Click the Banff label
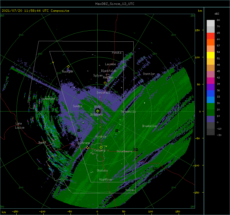The height and width of the screenshot is (215, 230). 42,143
